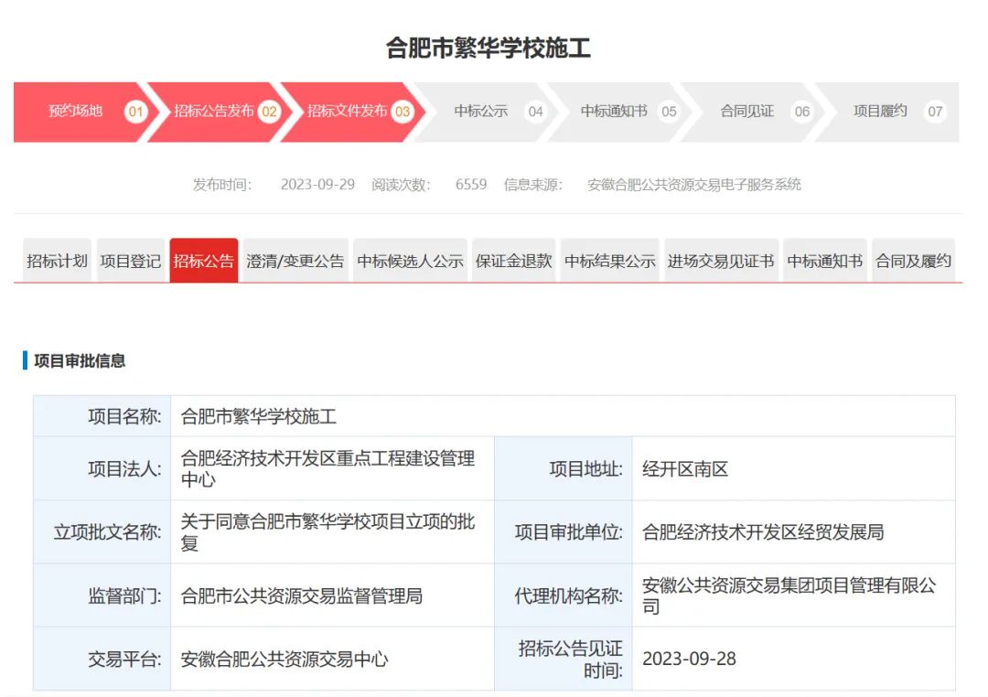Select the 项目履约 step 07
988x697 pixels.
pos(888,113)
